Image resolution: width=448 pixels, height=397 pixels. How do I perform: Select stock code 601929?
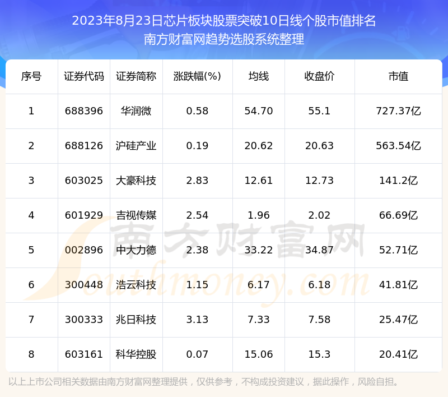click(x=83, y=215)
